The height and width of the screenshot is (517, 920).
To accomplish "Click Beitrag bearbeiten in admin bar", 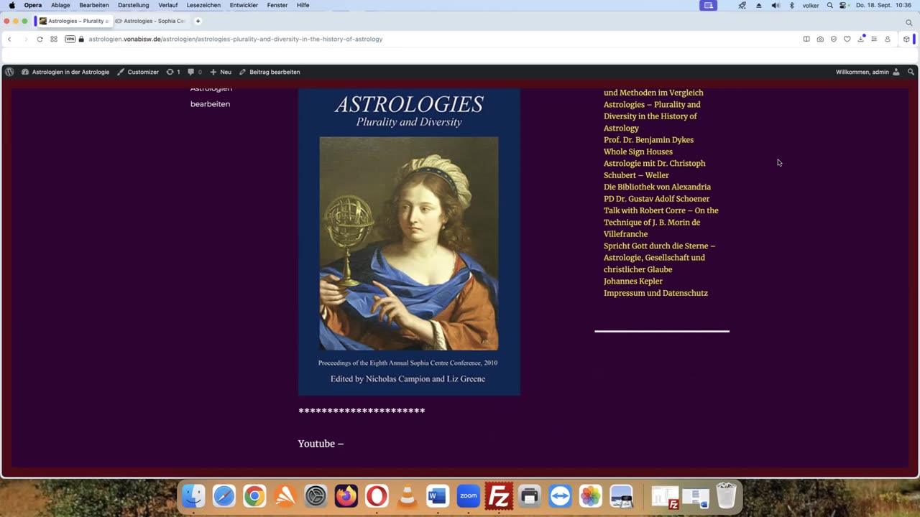I will pos(270,72).
